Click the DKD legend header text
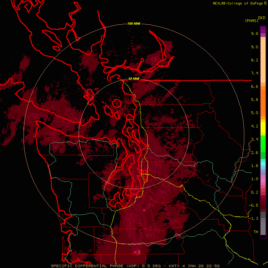This screenshot has width=268, height=268. [262, 18]
